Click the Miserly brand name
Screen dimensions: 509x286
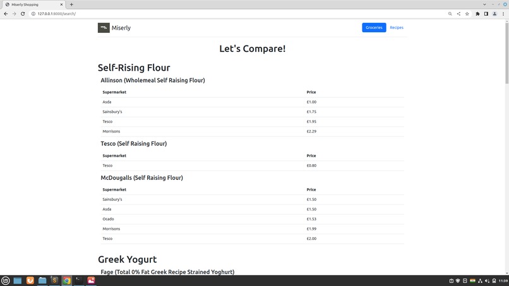pyautogui.click(x=121, y=28)
